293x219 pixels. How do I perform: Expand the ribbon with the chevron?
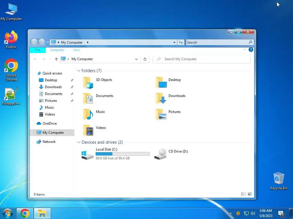point(244,50)
